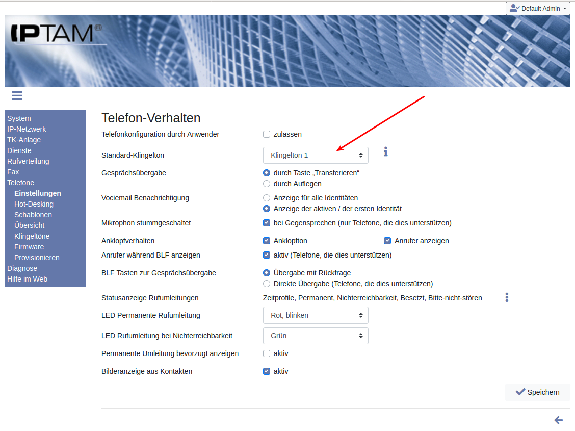This screenshot has width=575, height=431.
Task: Open the Hilfe im Web link
Action: click(27, 279)
